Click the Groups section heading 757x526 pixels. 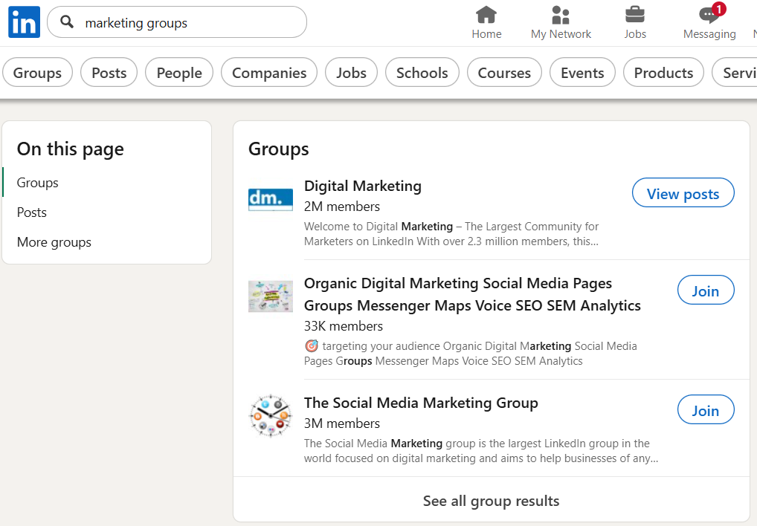pyautogui.click(x=279, y=149)
